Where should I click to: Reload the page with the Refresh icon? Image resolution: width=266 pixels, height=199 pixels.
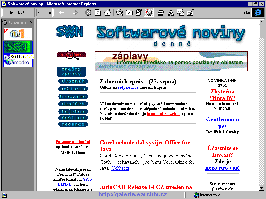[98, 13]
